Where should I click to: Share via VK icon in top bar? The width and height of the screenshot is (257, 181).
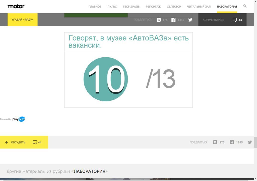tap(159, 20)
